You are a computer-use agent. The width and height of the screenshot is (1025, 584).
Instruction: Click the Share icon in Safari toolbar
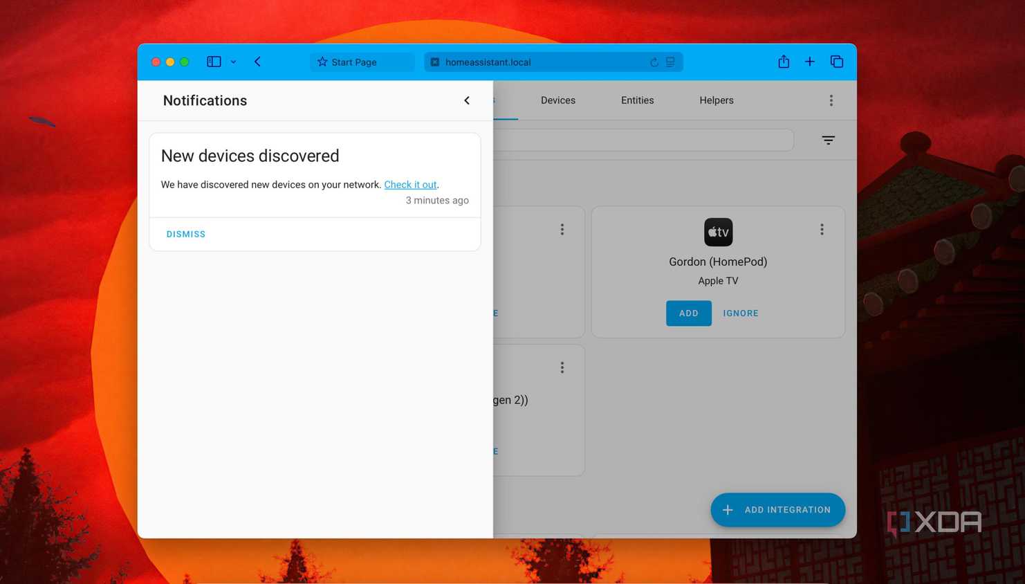click(x=784, y=62)
